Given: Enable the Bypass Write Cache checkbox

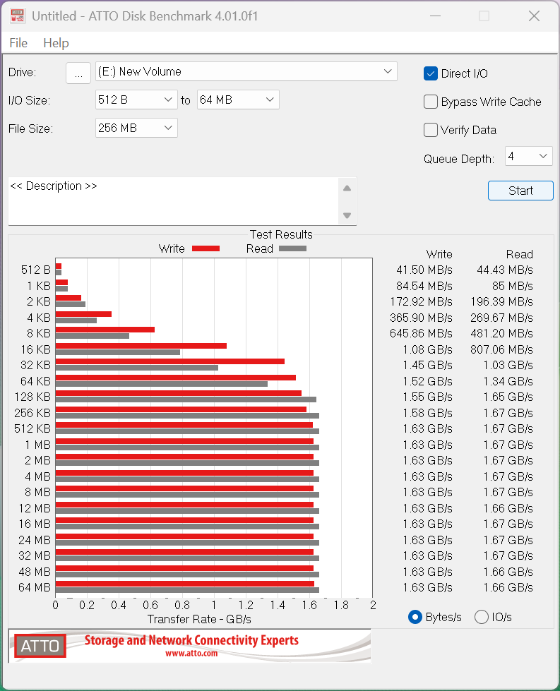Looking at the screenshot, I should point(431,102).
